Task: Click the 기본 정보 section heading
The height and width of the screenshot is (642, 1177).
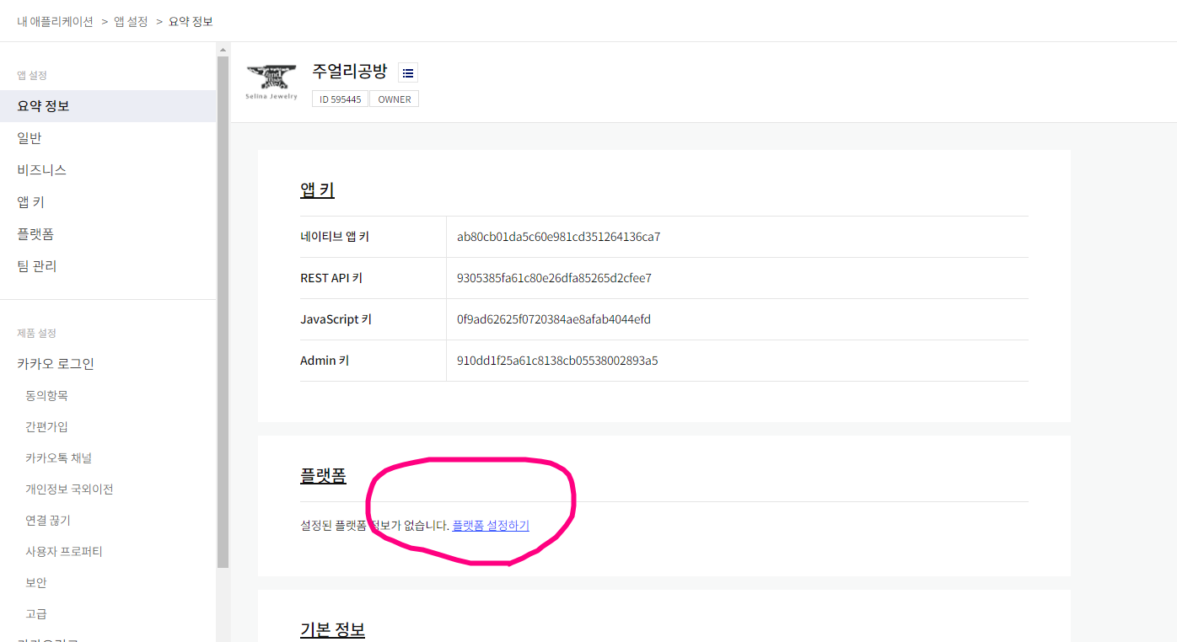Action: click(332, 629)
